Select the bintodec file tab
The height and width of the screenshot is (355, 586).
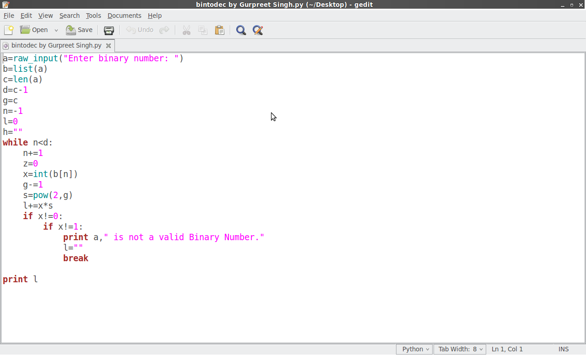point(55,45)
